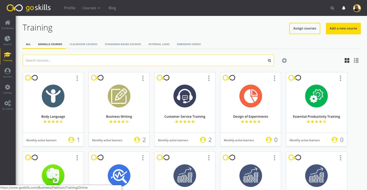367x190 pixels.
Task: Open Essential Productivity Training card options menu
Action: click(341, 78)
